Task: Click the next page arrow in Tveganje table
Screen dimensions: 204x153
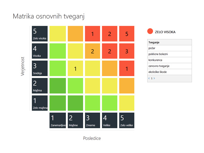Action: pyautogui.click(x=154, y=78)
